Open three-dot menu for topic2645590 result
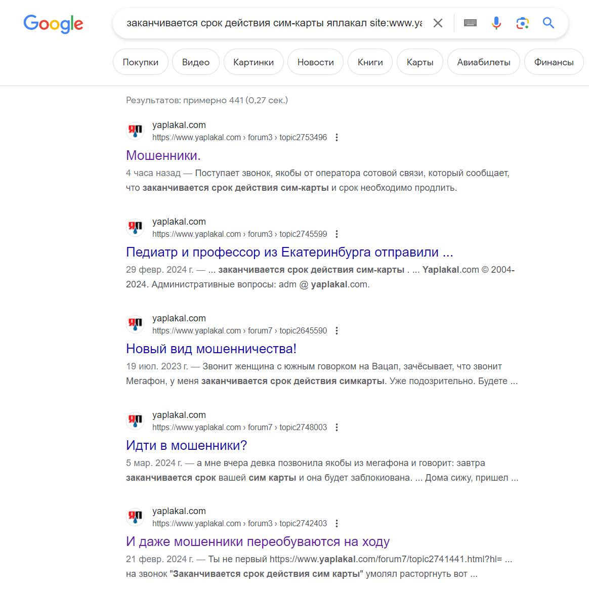 tap(336, 330)
